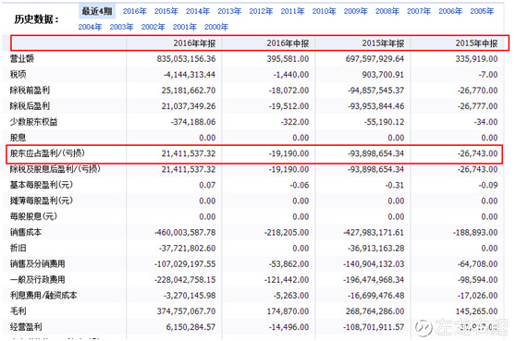Viewport: 516px width, 341px height.
Task: Select the 一般及行政费用 row label
Action: (x=38, y=280)
